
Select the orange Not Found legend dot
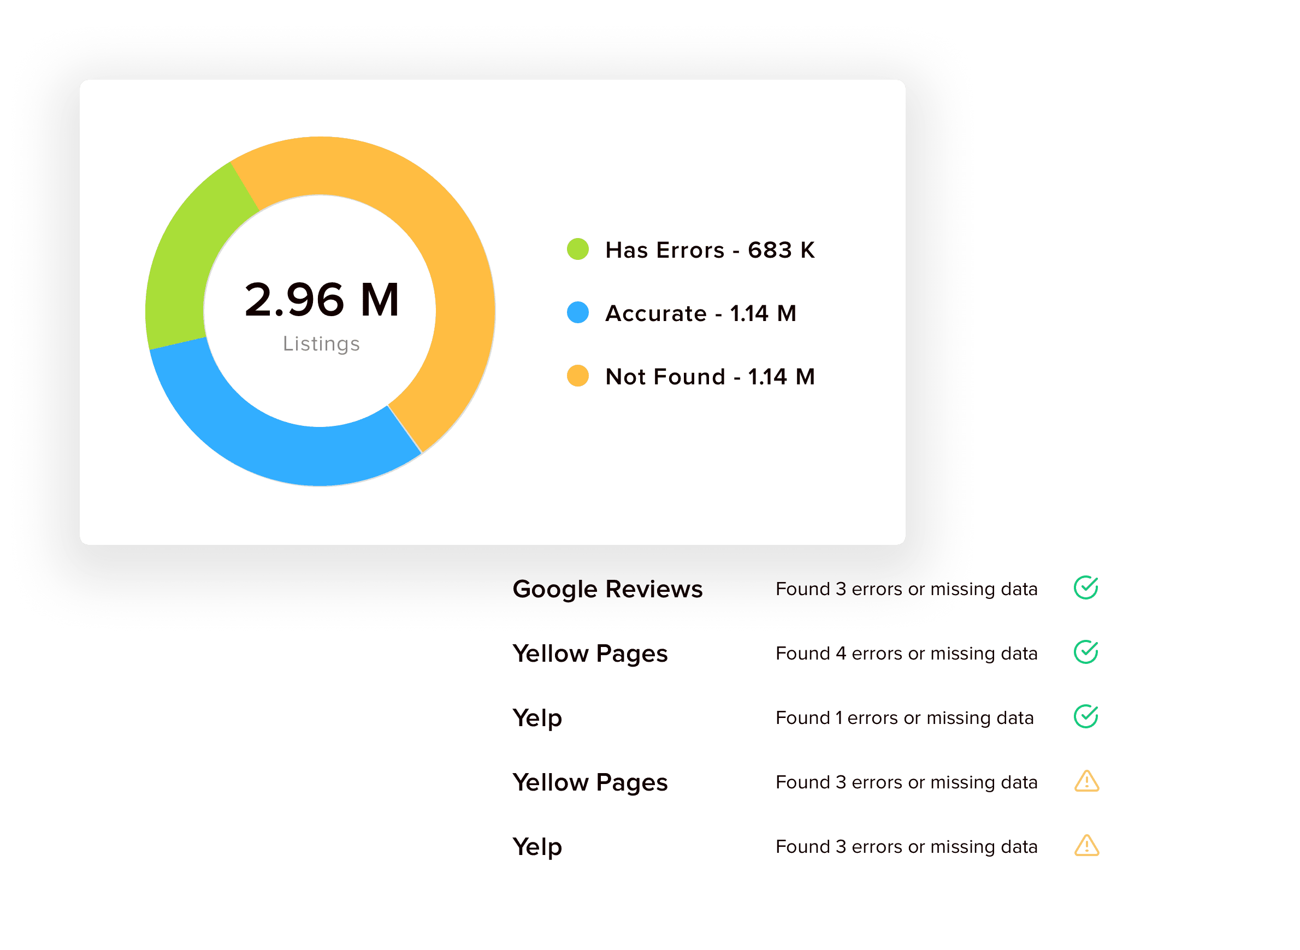(577, 376)
